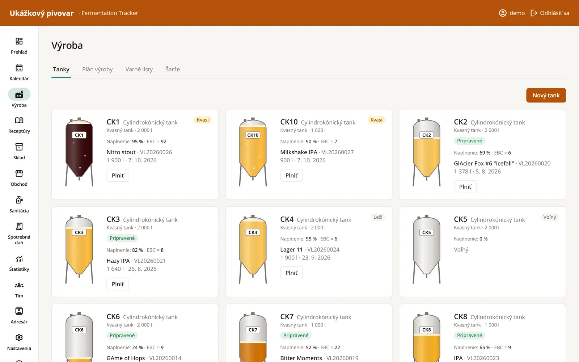The image size is (579, 362).
Task: Click Plniť for tank CK2
Action: pyautogui.click(x=465, y=187)
